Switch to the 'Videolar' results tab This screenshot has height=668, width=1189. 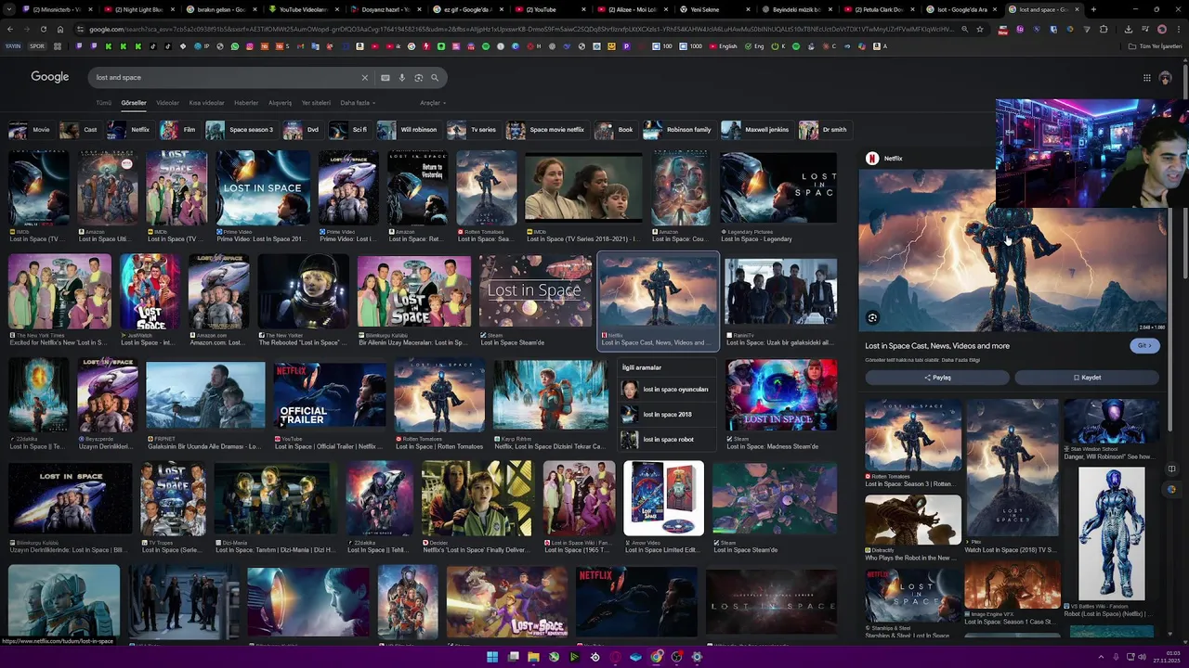[167, 103]
